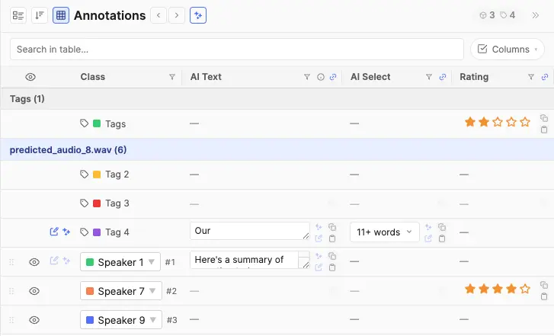This screenshot has width=554, height=336.
Task: Click the filter icon in Rating column
Action: pyautogui.click(x=531, y=77)
